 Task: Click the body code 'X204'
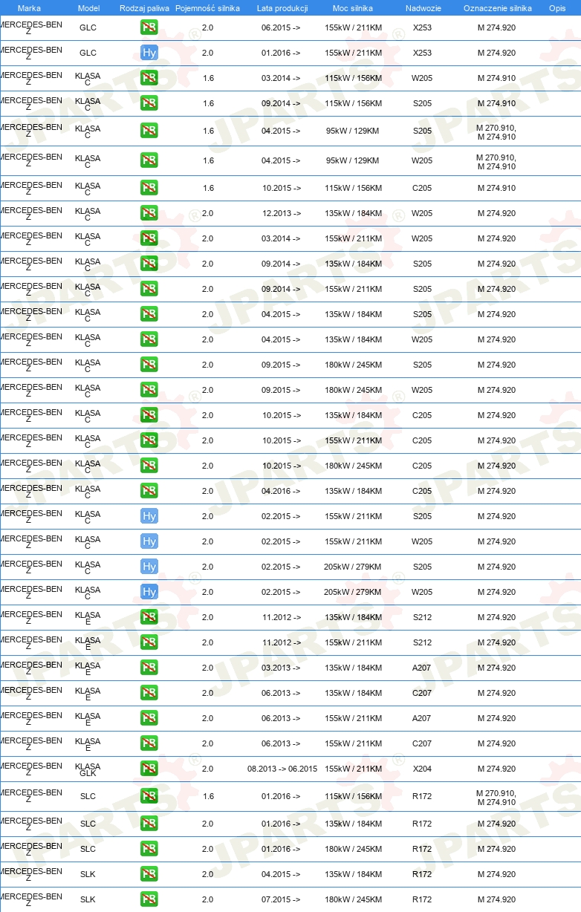(422, 769)
